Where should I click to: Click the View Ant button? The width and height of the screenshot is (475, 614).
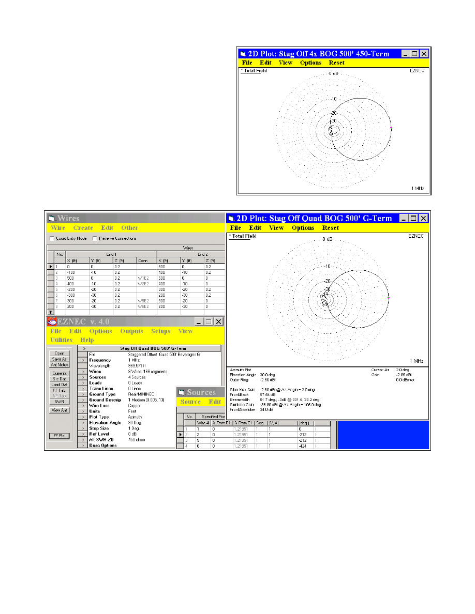(x=59, y=410)
